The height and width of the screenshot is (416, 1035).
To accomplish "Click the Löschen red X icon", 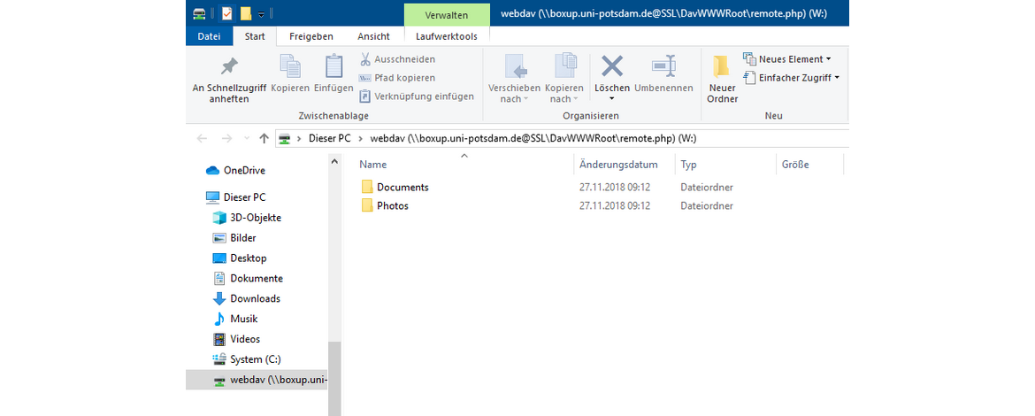I will point(612,66).
